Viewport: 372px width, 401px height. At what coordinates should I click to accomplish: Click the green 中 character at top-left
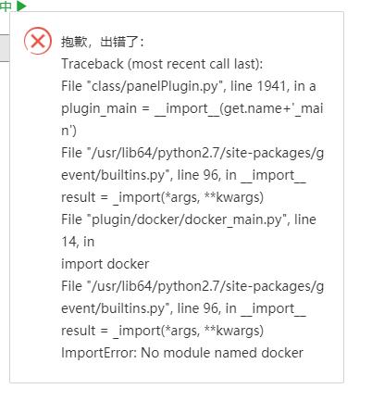point(6,6)
